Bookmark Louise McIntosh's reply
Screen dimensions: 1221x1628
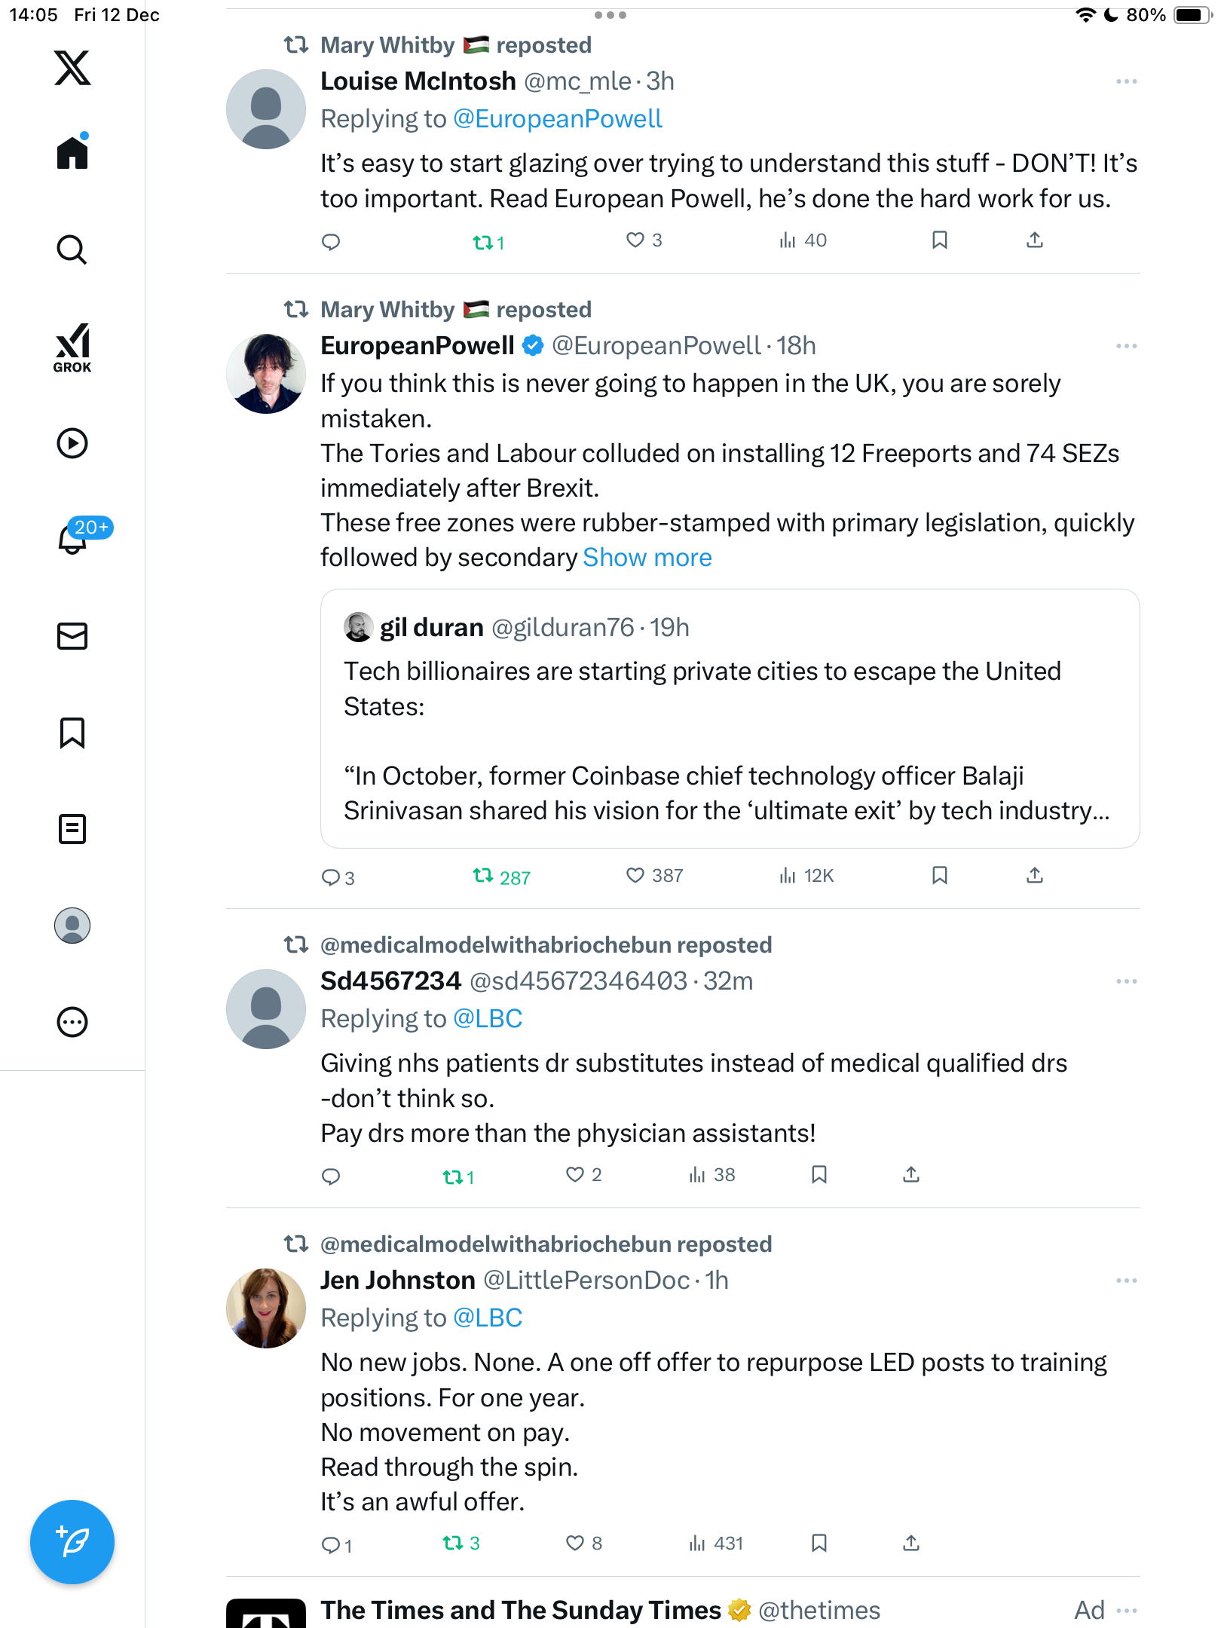(939, 240)
